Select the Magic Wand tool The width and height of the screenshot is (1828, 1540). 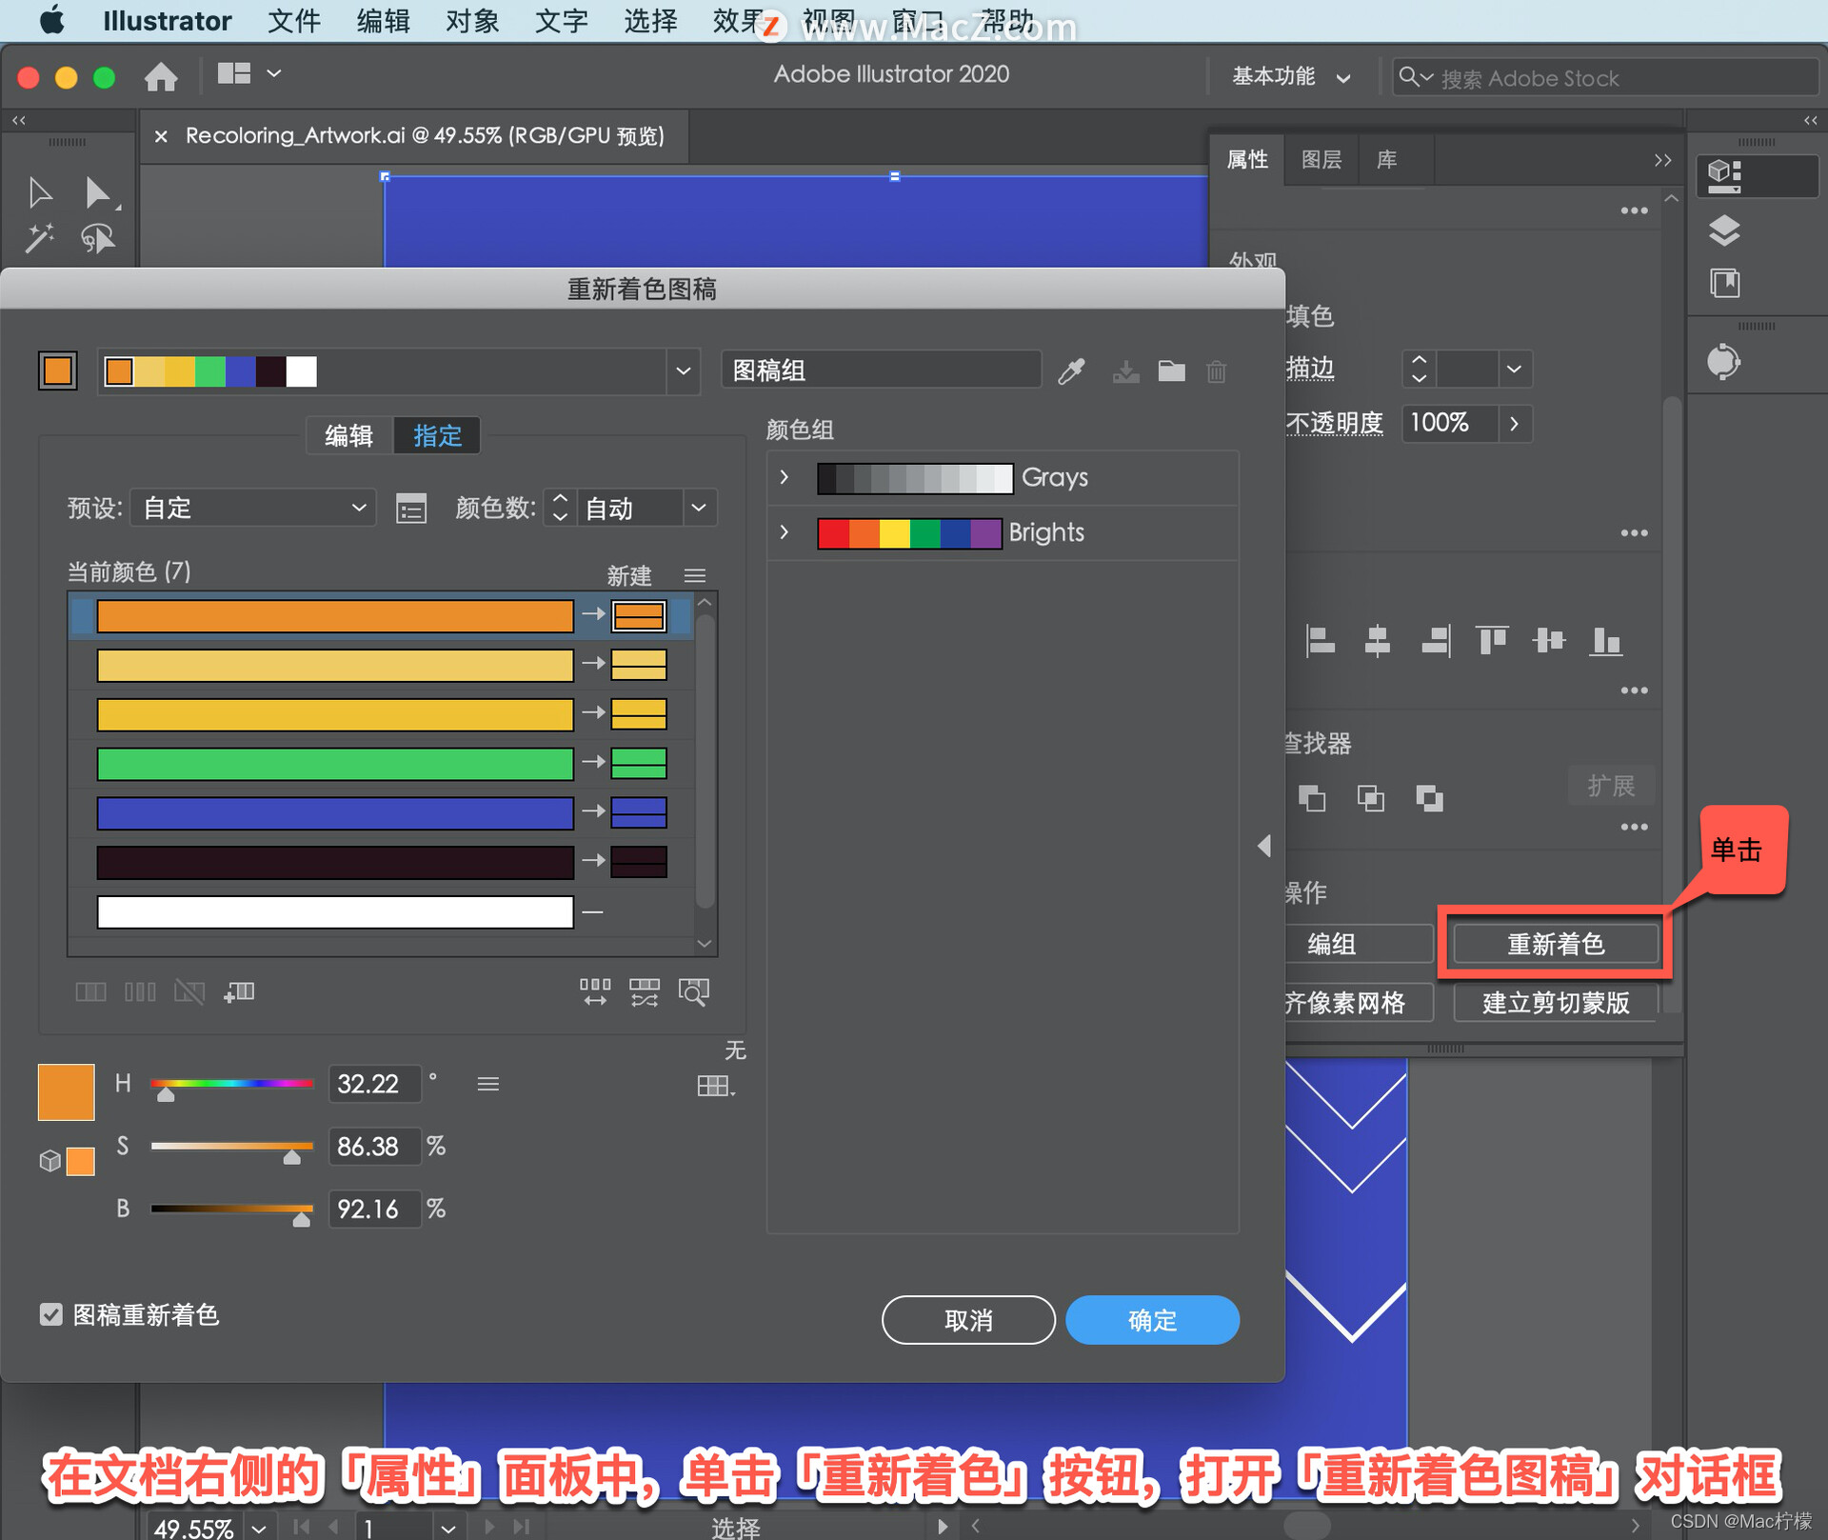click(x=39, y=237)
